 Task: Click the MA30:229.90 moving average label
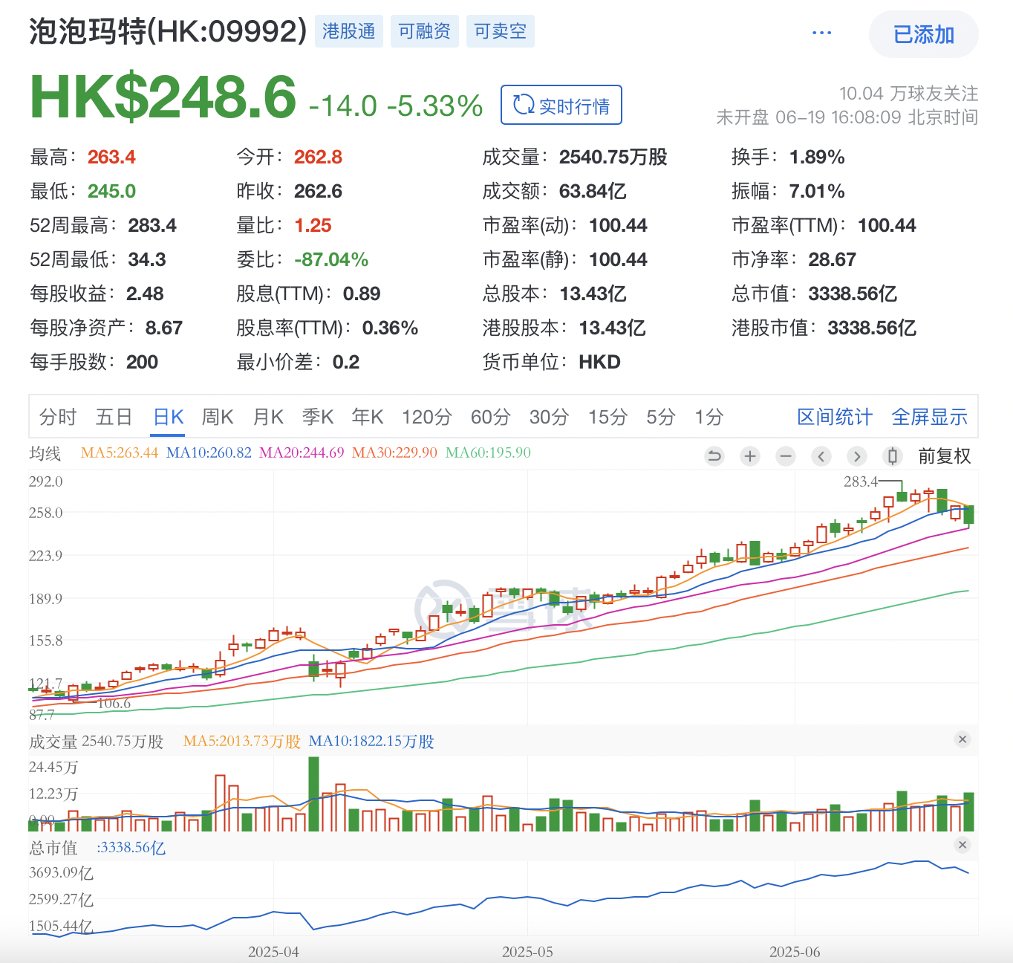(394, 453)
